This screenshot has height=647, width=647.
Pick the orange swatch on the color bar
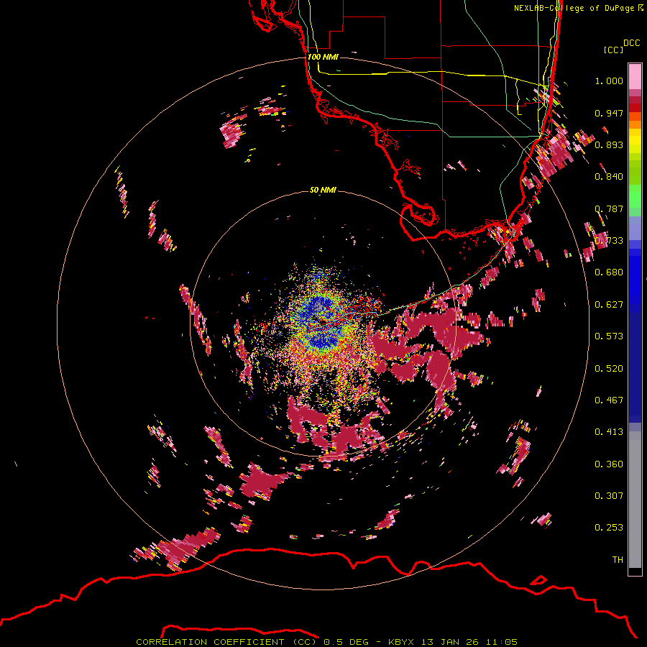[x=635, y=124]
